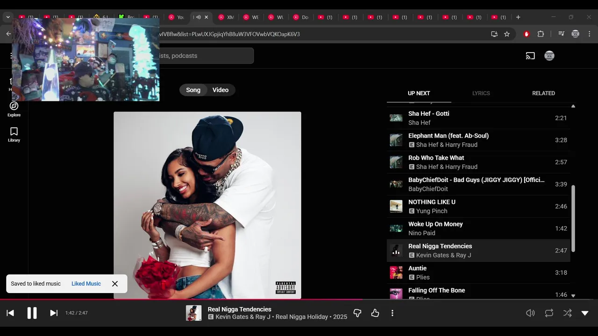598x336 pixels.
Task: Play Rob Who Take What from queue
Action: tap(478, 162)
